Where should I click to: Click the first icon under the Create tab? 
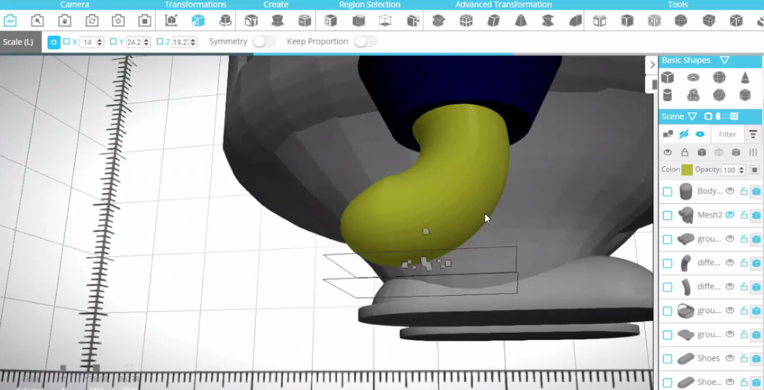tap(251, 20)
